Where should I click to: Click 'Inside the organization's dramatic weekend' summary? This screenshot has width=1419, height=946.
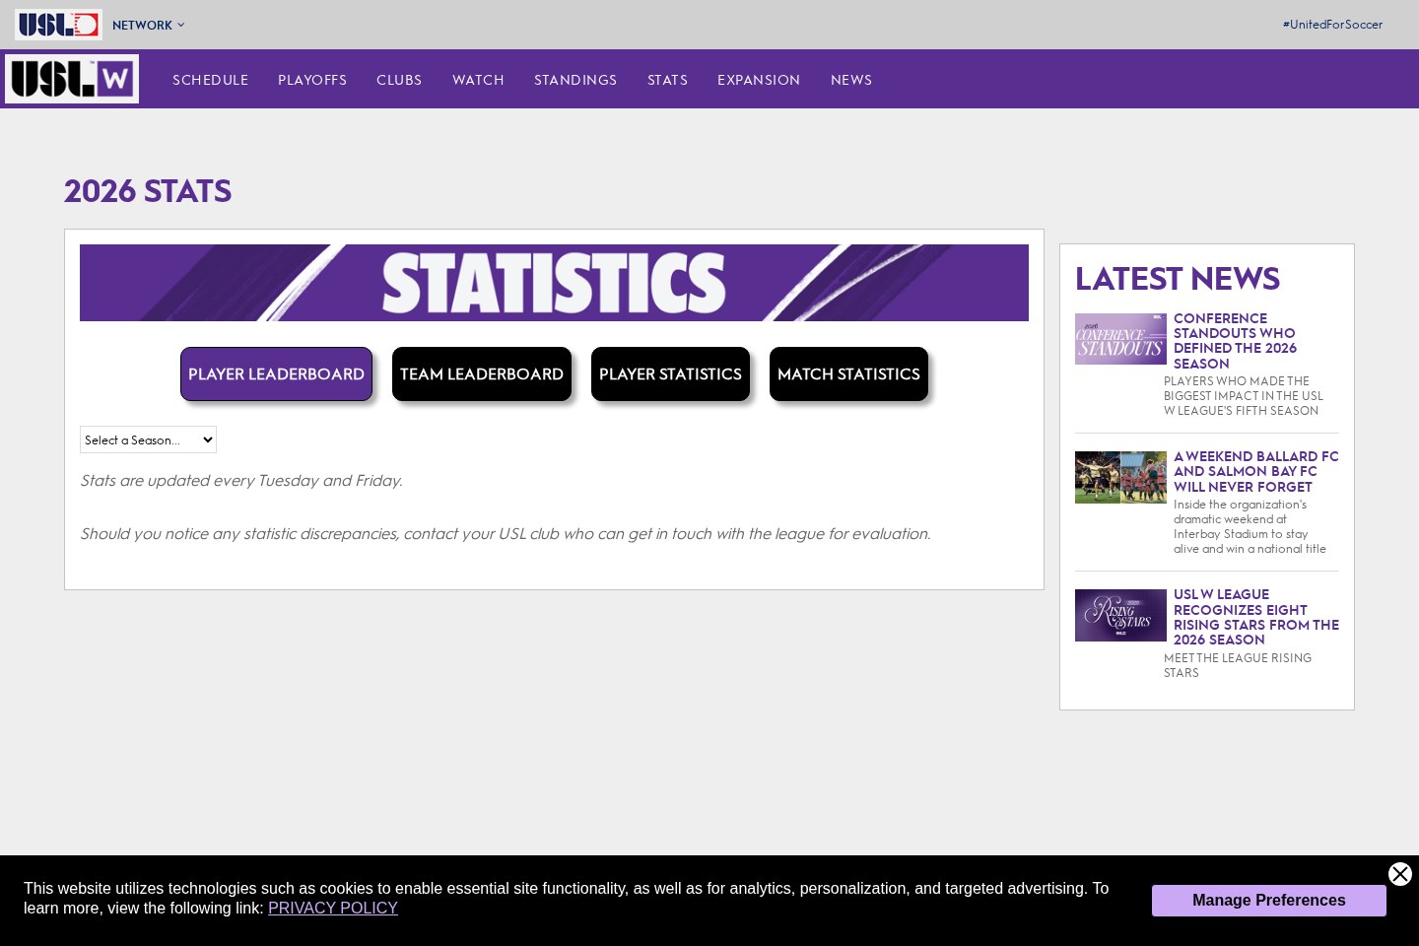pyautogui.click(x=1250, y=526)
